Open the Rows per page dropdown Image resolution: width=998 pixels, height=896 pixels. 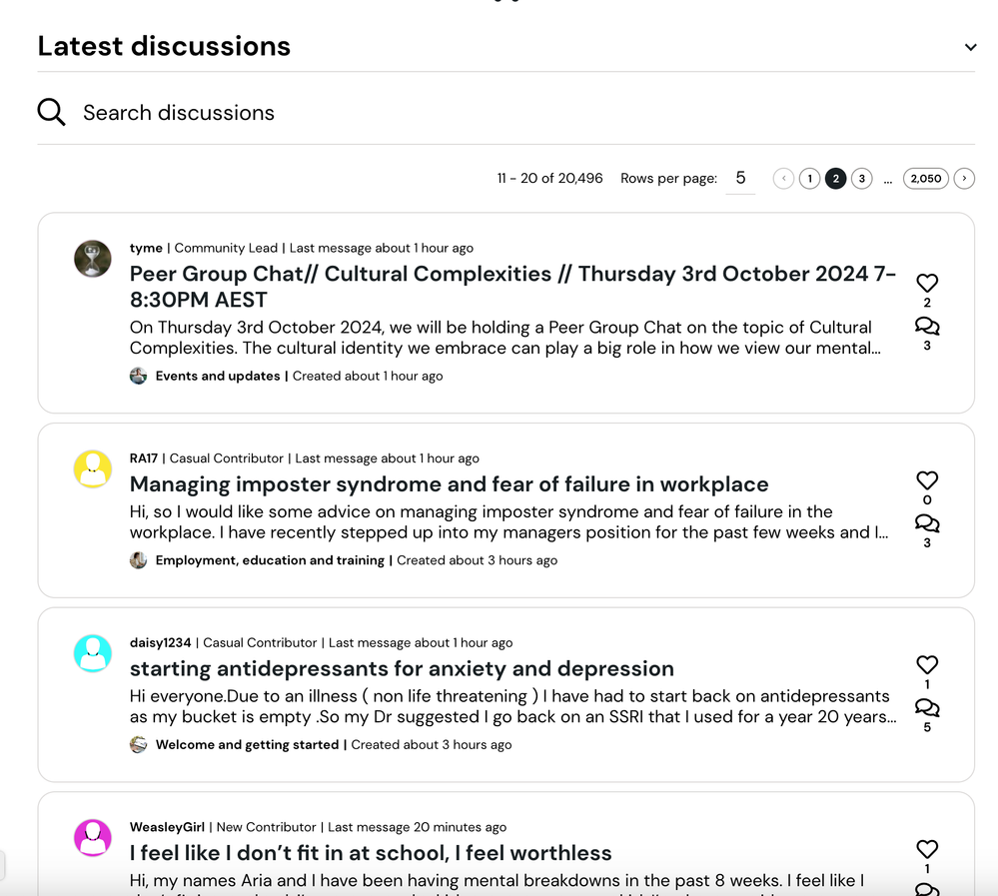click(740, 178)
